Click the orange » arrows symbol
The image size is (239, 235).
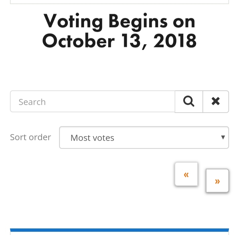coord(217,182)
